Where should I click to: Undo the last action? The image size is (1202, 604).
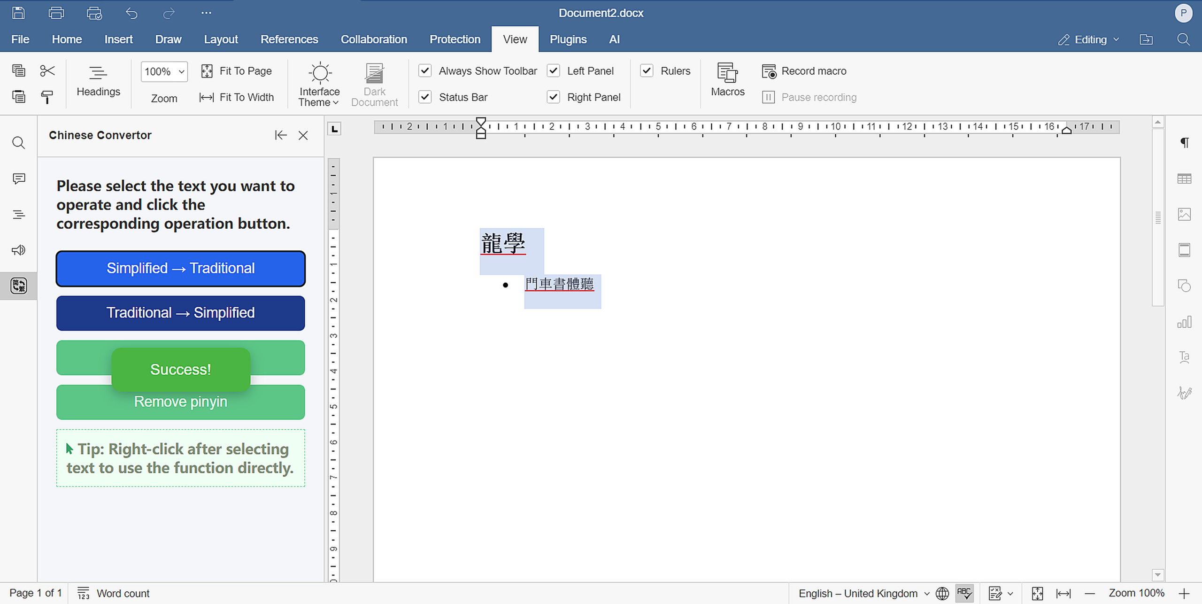[x=131, y=13]
